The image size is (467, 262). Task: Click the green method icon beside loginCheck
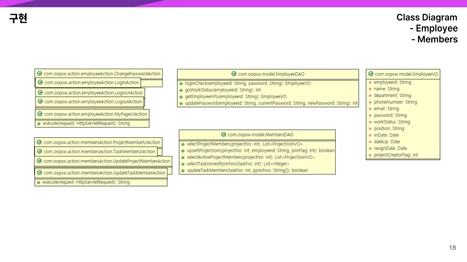pos(181,84)
